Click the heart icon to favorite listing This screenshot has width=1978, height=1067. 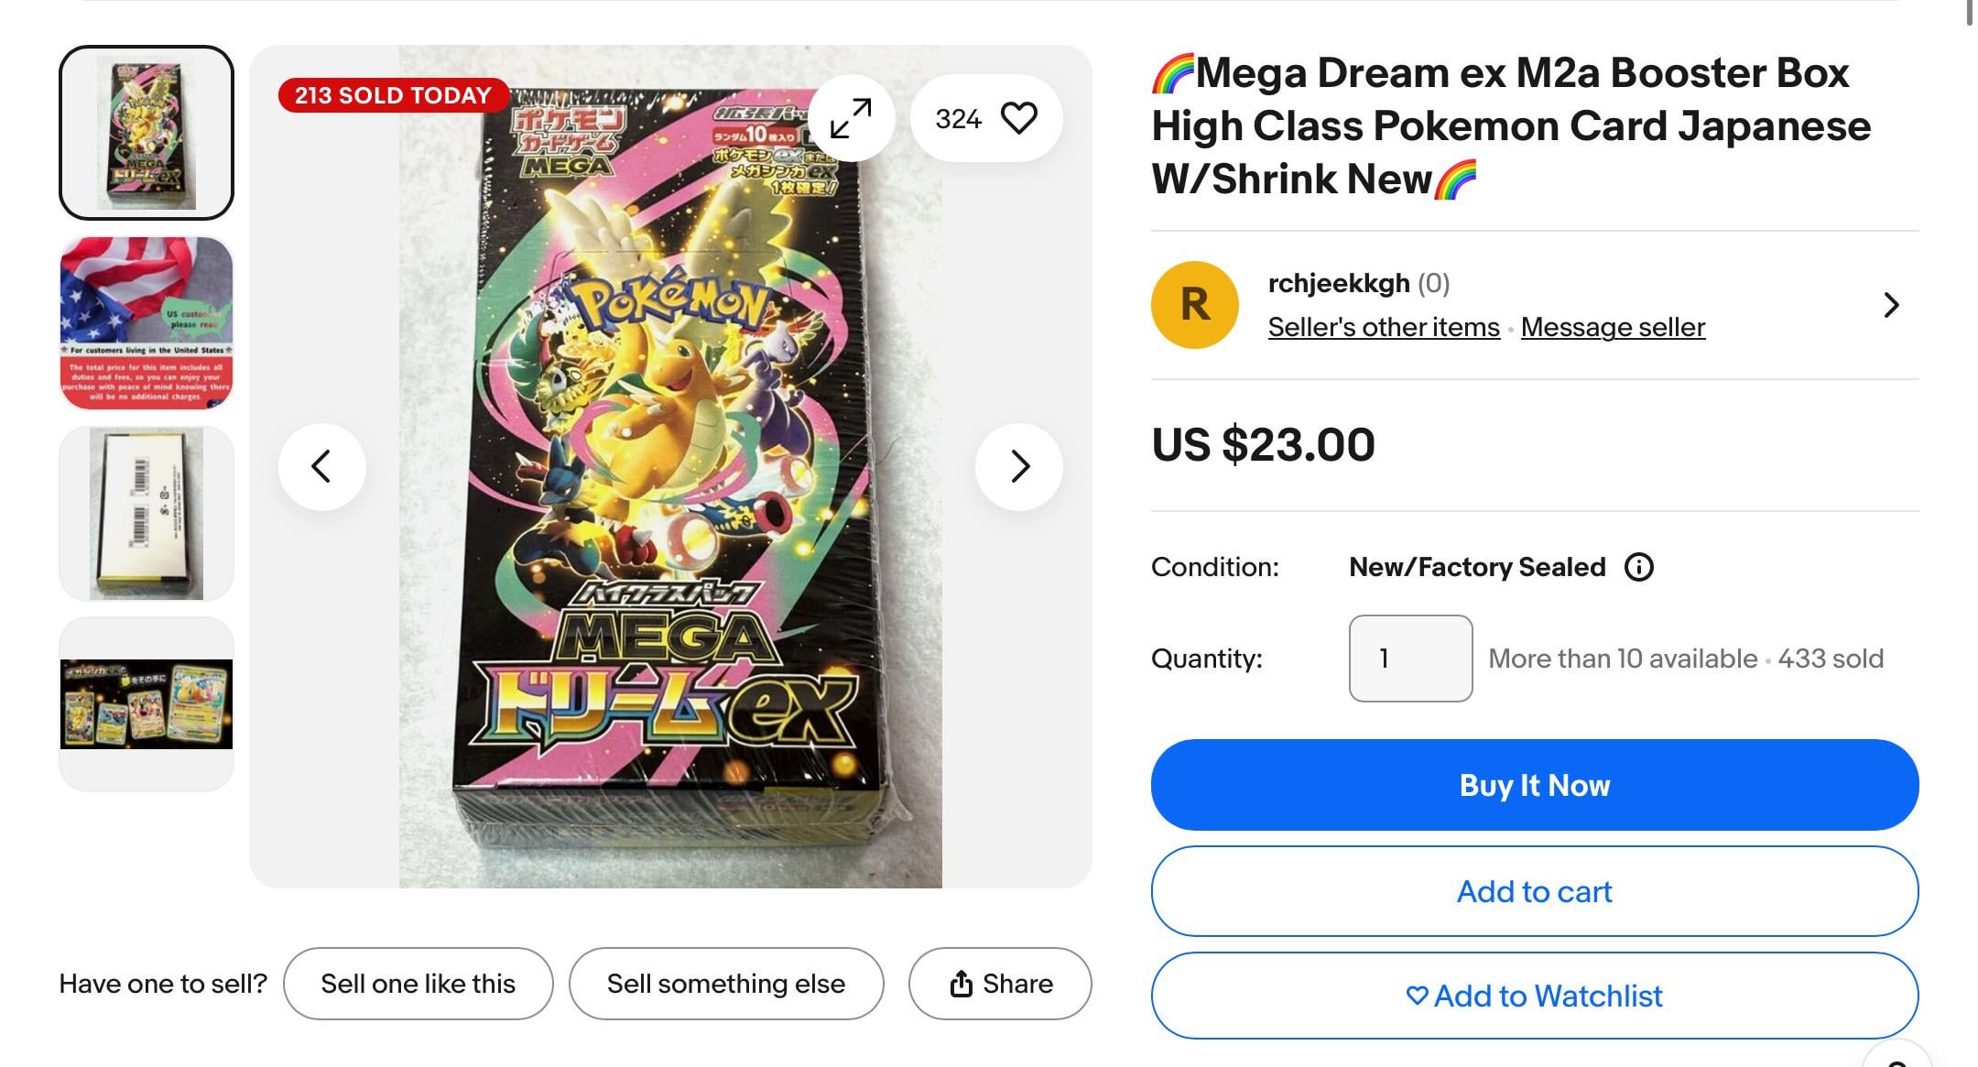pos(1018,118)
